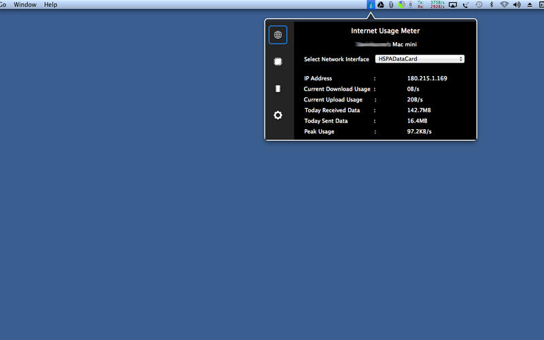Open the Window menu

point(25,5)
